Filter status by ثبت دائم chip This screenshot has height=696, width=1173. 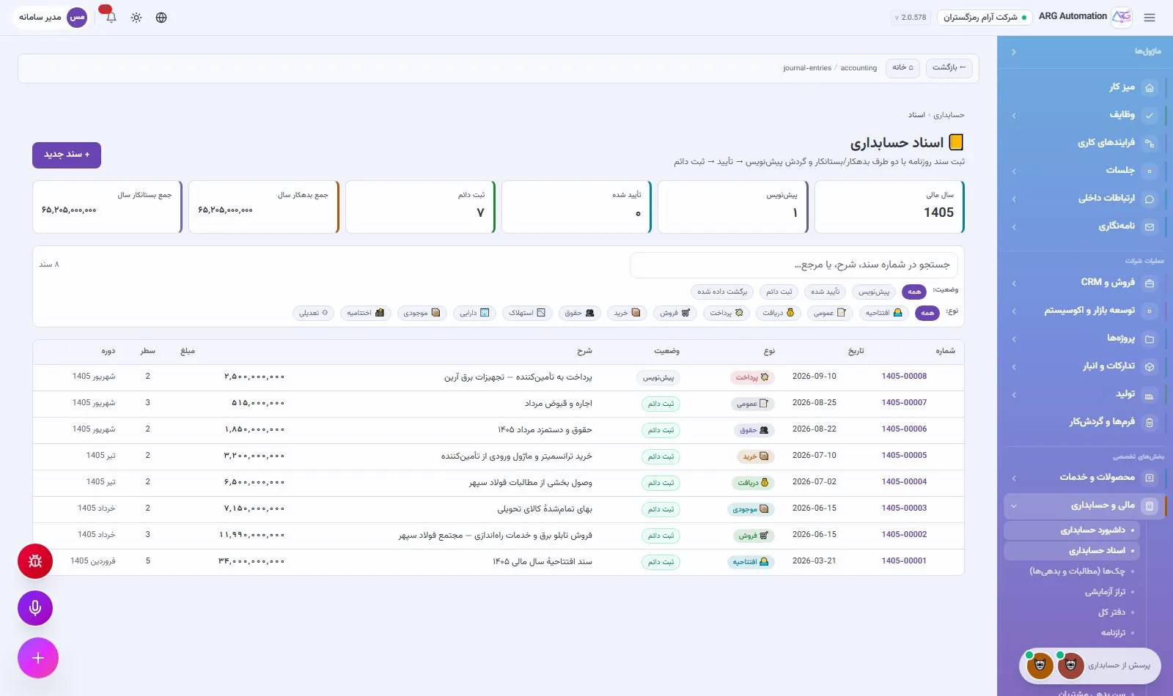point(779,292)
